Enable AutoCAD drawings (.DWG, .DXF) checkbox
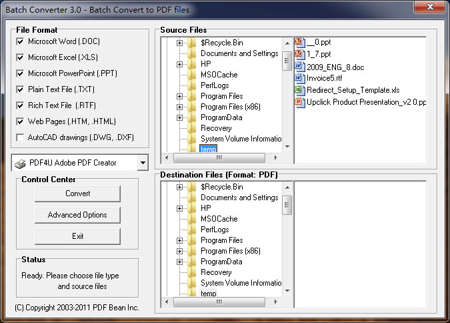 coord(20,137)
